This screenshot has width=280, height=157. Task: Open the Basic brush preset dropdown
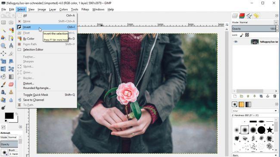[255, 155]
